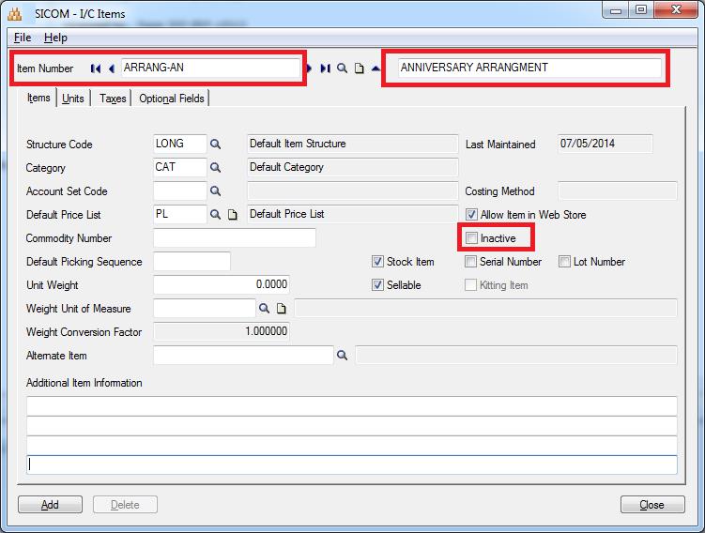This screenshot has height=533, width=705.
Task: Click Weight Unit of Measure input field
Action: point(205,309)
